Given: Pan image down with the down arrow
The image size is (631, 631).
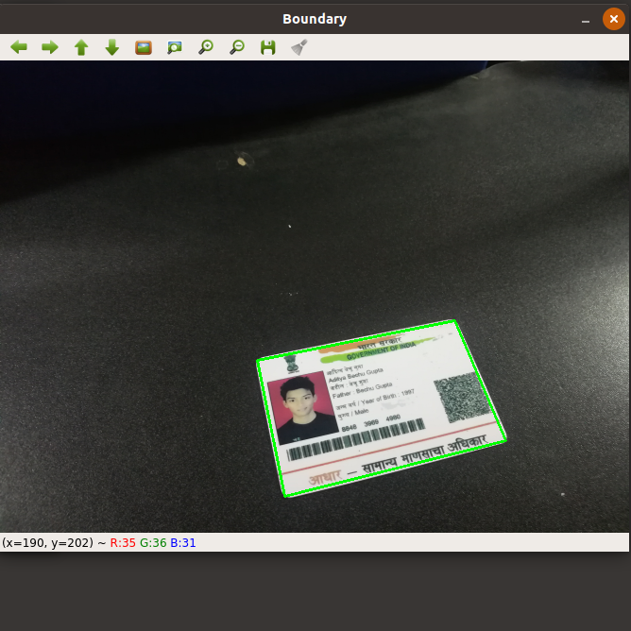Looking at the screenshot, I should [x=112, y=47].
